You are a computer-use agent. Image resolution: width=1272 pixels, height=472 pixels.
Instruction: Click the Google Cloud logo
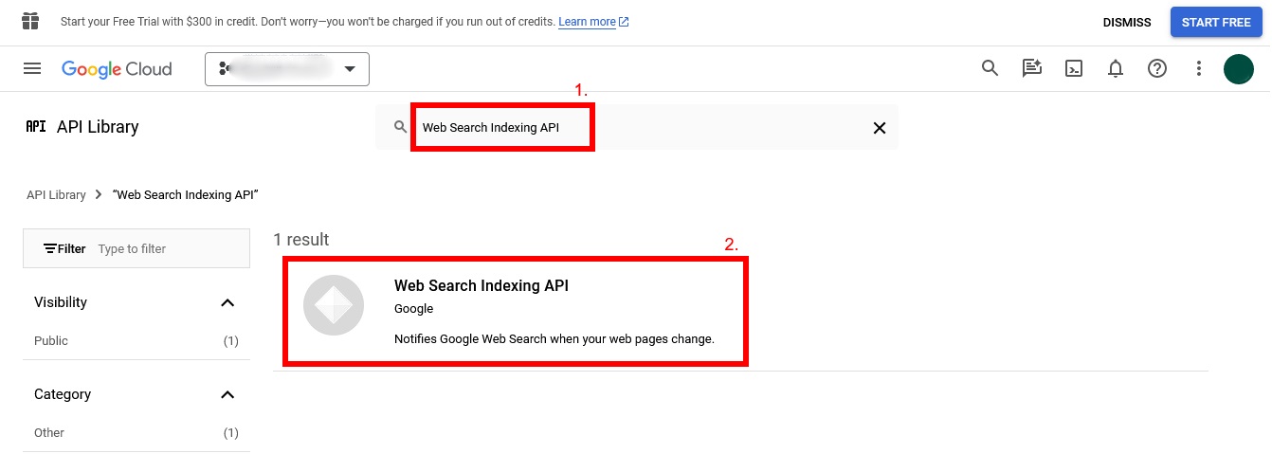(x=117, y=69)
